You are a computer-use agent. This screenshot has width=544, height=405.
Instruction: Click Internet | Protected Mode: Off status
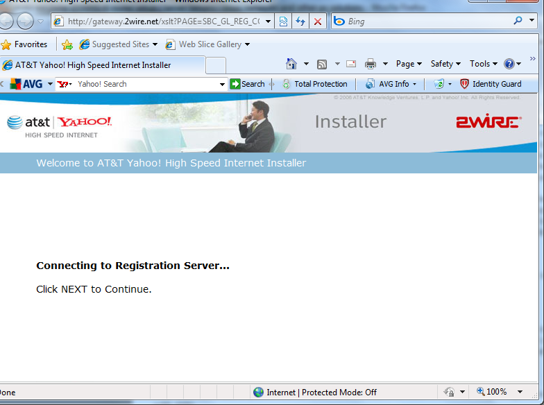point(322,393)
